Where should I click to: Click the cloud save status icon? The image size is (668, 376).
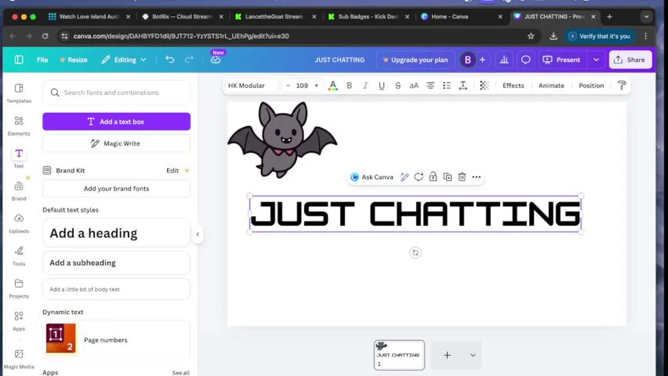click(x=215, y=60)
